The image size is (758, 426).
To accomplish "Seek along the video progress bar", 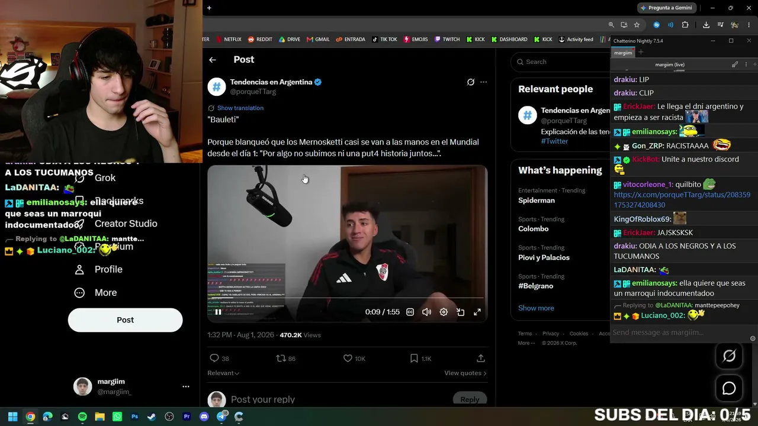I will click(347, 298).
